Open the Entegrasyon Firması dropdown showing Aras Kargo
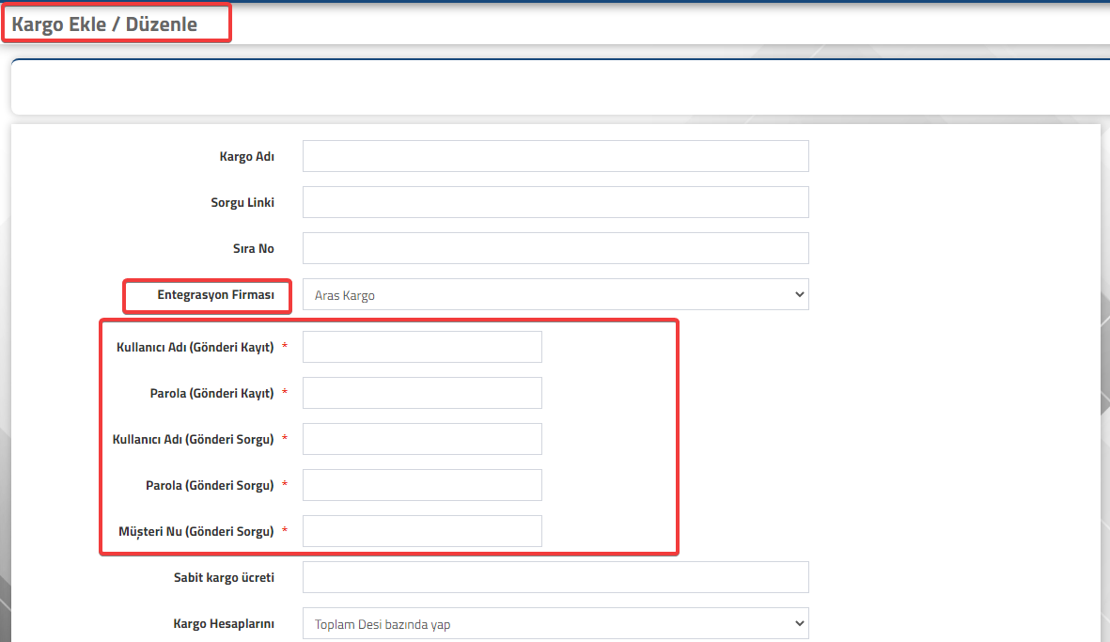The width and height of the screenshot is (1110, 642). tap(555, 294)
